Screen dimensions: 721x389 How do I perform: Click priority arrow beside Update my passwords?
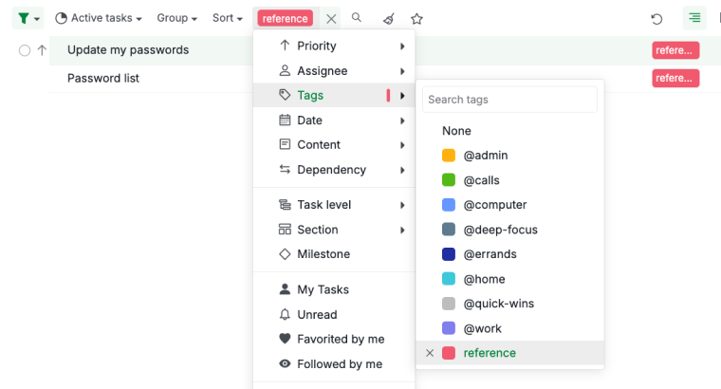pyautogui.click(x=42, y=50)
